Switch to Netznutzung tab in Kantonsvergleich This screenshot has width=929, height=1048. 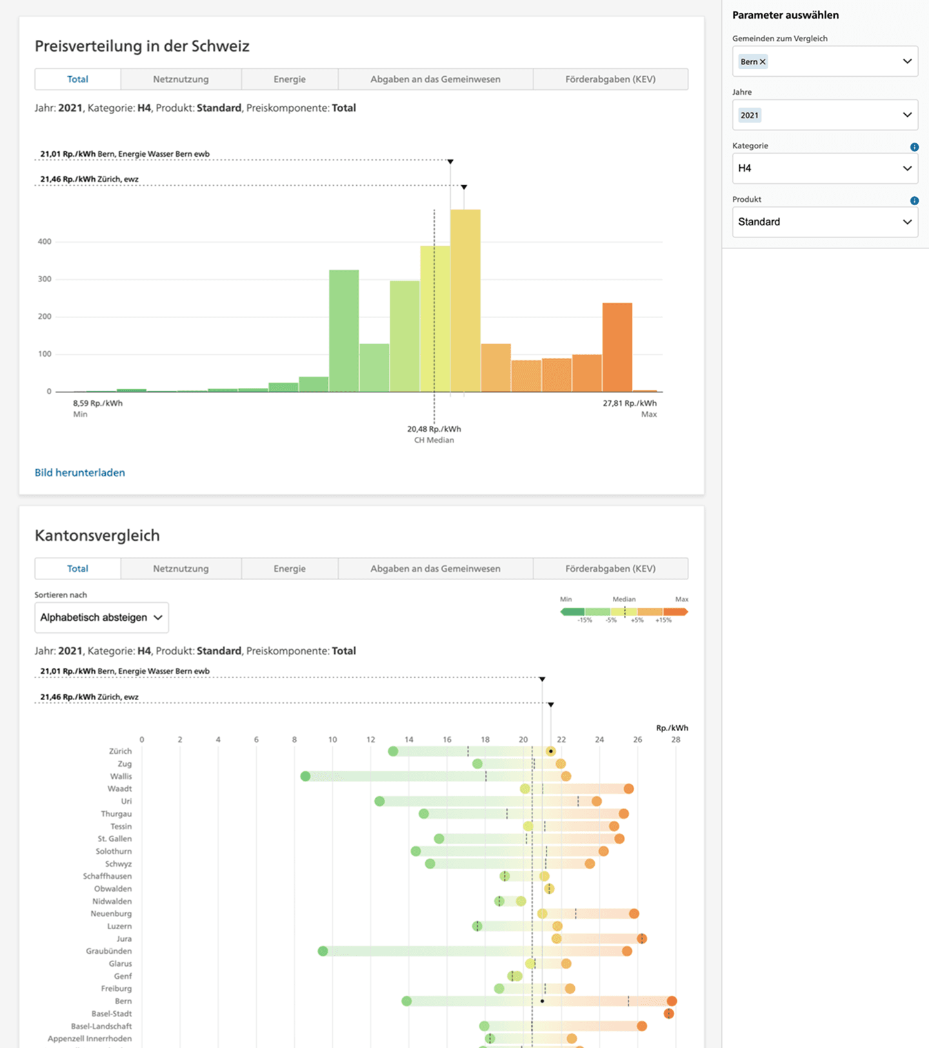[181, 569]
